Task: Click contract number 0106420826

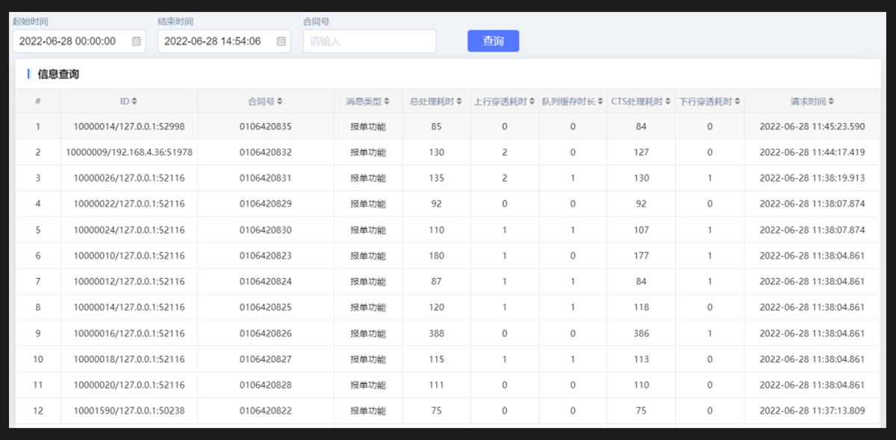Action: click(x=266, y=333)
